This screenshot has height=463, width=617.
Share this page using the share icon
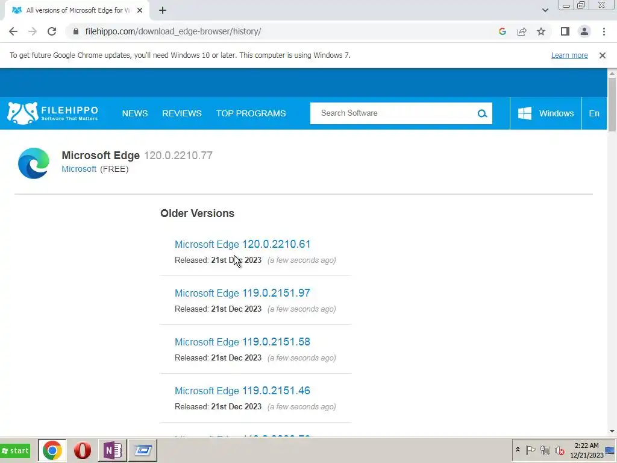pyautogui.click(x=522, y=31)
